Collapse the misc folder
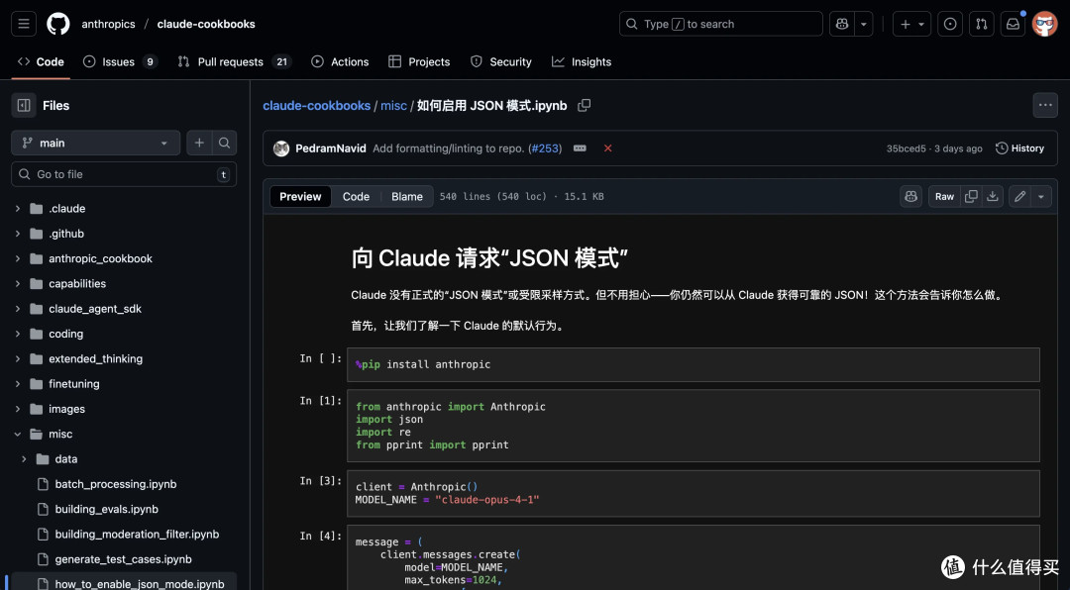 click(18, 434)
